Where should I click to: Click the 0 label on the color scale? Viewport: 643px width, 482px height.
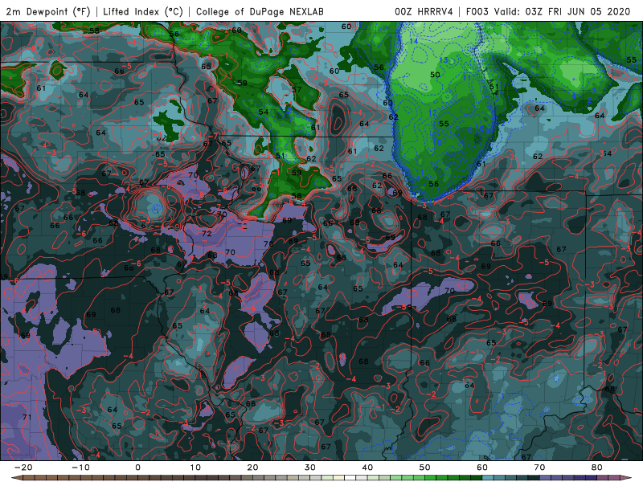click(137, 468)
